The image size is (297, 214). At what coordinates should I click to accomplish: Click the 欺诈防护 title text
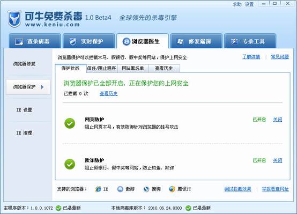point(94,160)
